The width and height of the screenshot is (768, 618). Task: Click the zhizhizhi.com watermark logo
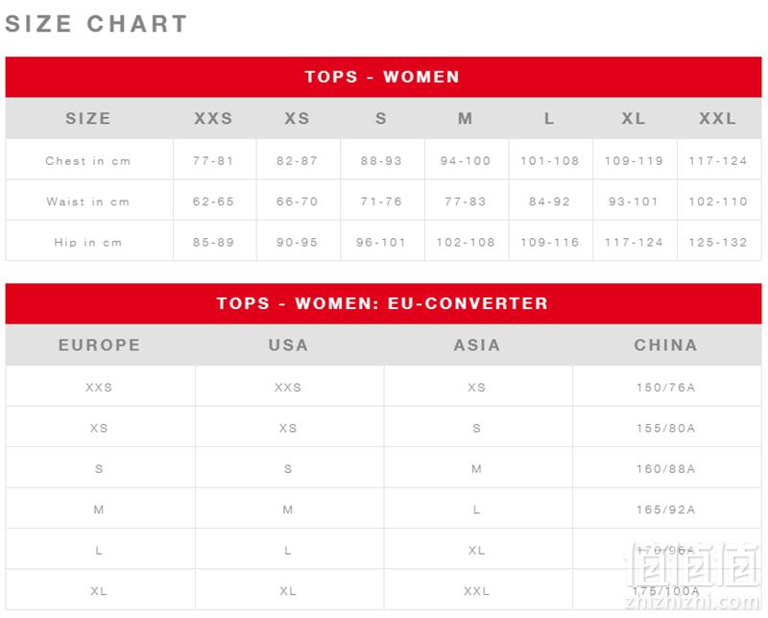(x=692, y=576)
